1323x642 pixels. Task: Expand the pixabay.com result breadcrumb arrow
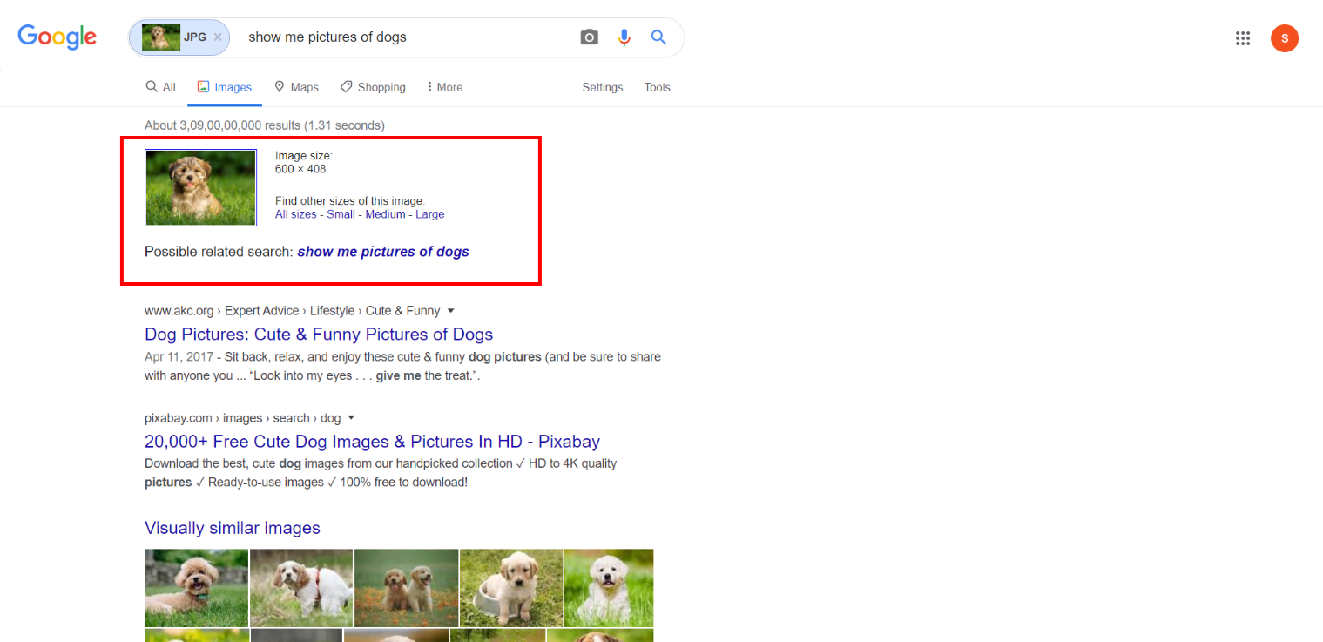click(351, 417)
